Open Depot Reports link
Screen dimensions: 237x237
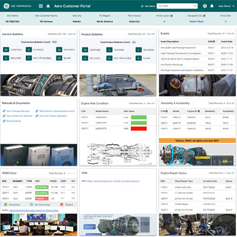point(14,121)
